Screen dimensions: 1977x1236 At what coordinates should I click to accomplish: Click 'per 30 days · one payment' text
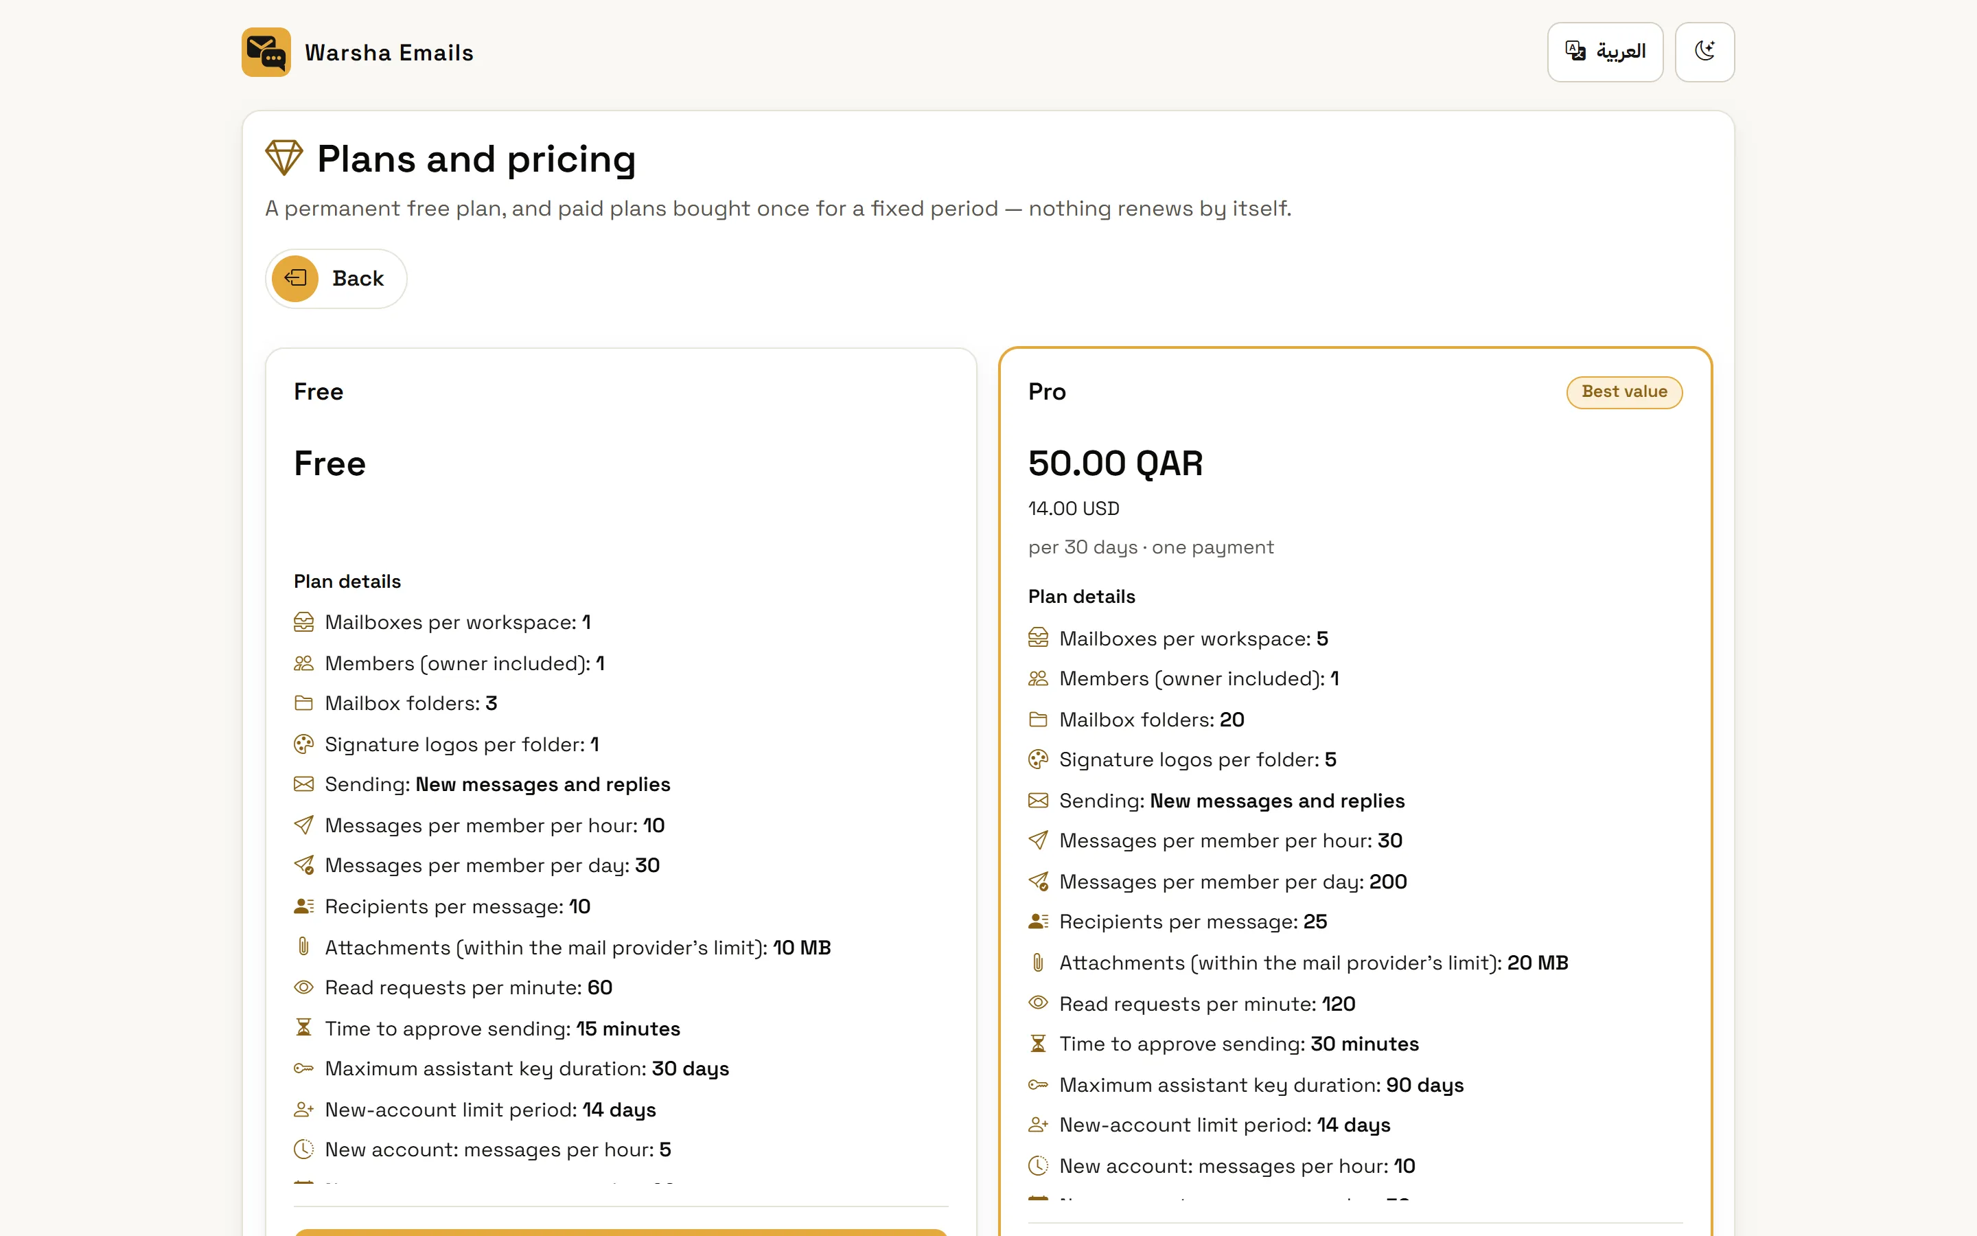[1151, 547]
